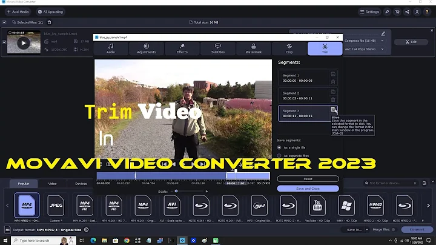Select the Trim tab

[325, 49]
